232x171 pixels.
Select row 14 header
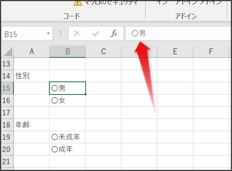pos(7,76)
